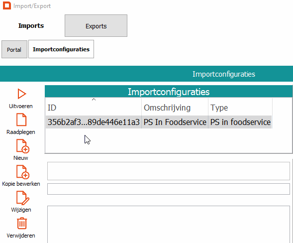Select the row with ID 356b2af3...89de446e11a3
Image resolution: width=293 pixels, height=243 pixels.
point(159,122)
